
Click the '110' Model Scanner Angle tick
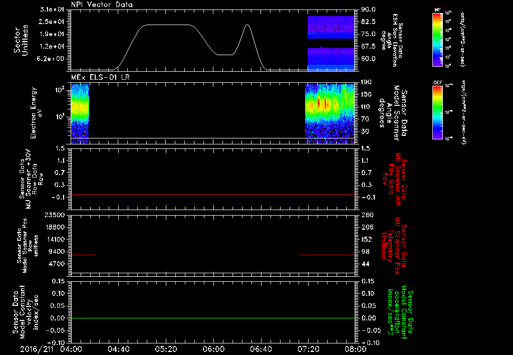366,107
